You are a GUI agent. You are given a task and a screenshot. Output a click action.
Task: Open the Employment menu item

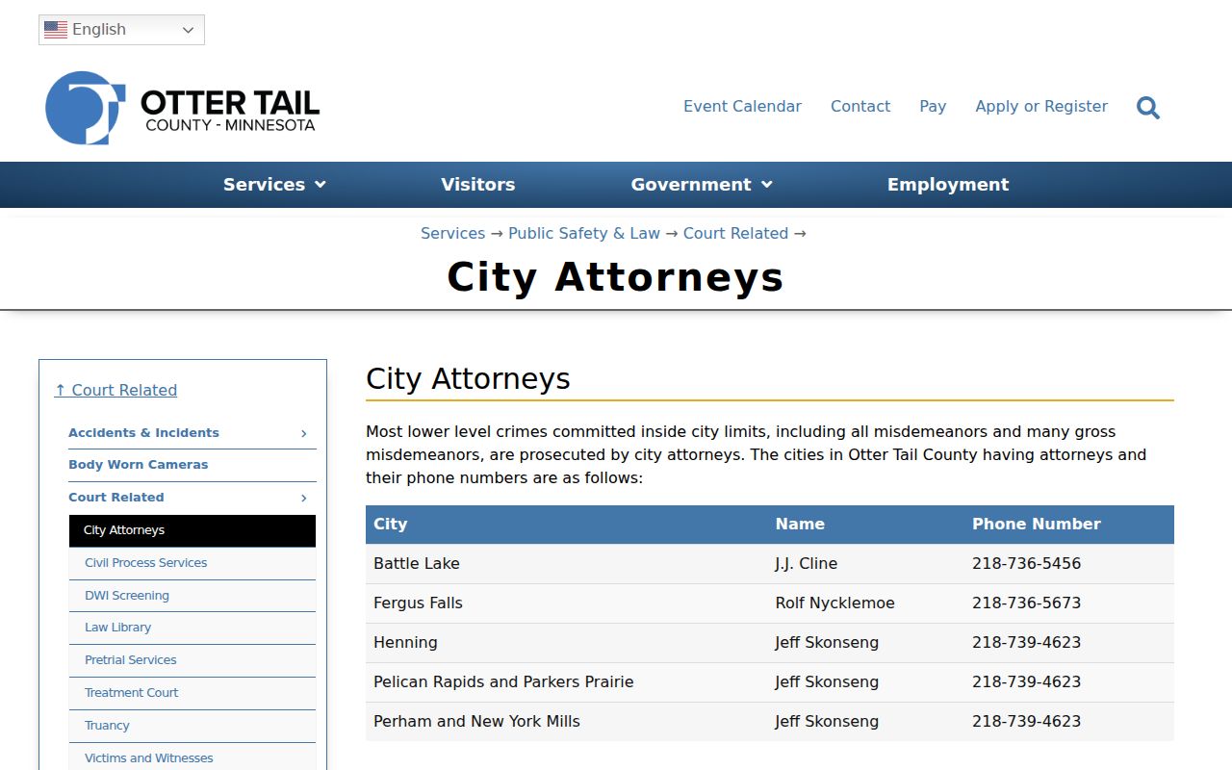(948, 185)
